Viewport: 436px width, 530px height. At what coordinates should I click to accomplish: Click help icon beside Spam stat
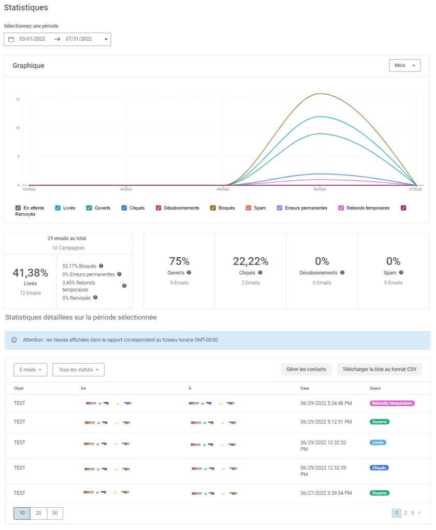click(x=401, y=272)
